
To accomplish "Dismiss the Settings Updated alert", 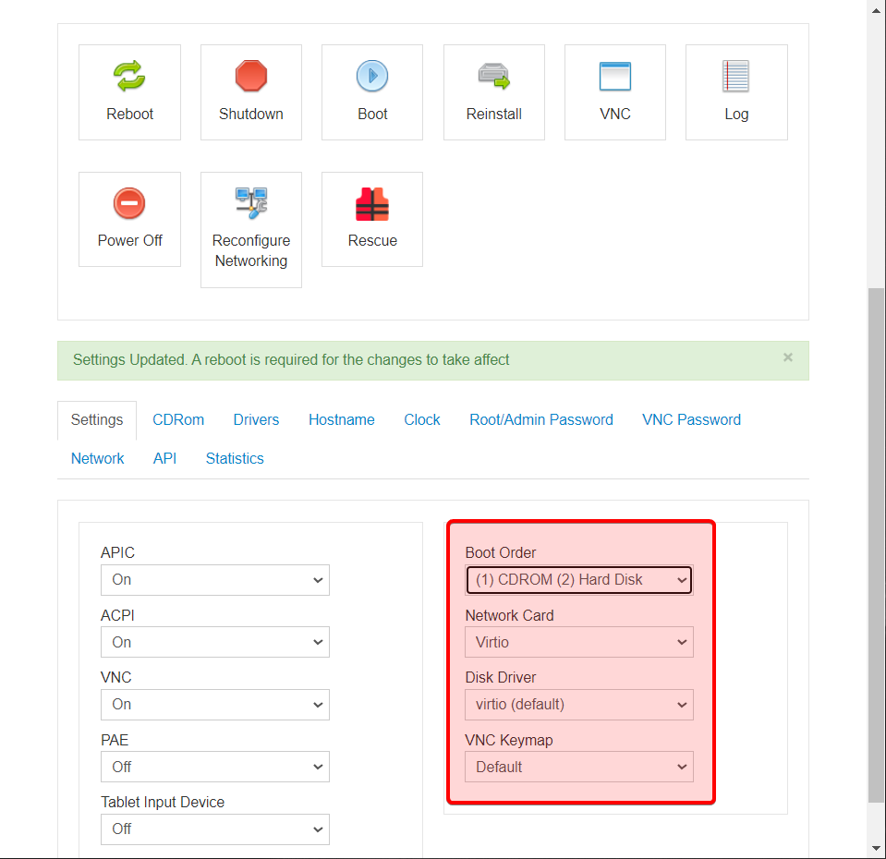I will (788, 357).
